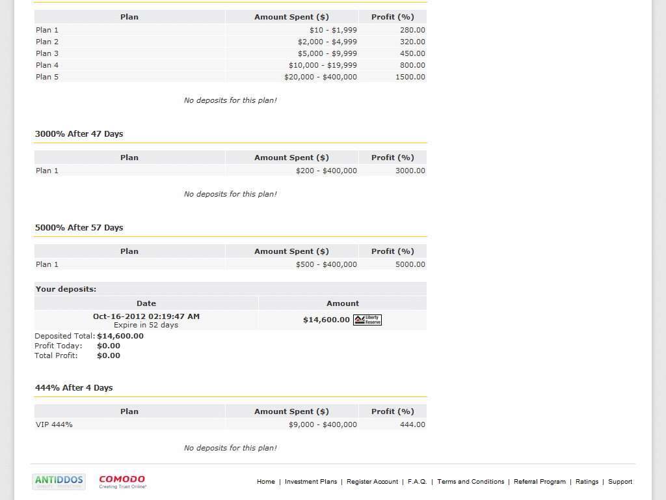Image resolution: width=666 pixels, height=500 pixels.
Task: Click the $14,600.00 deposit amount cell
Action: [x=326, y=320]
